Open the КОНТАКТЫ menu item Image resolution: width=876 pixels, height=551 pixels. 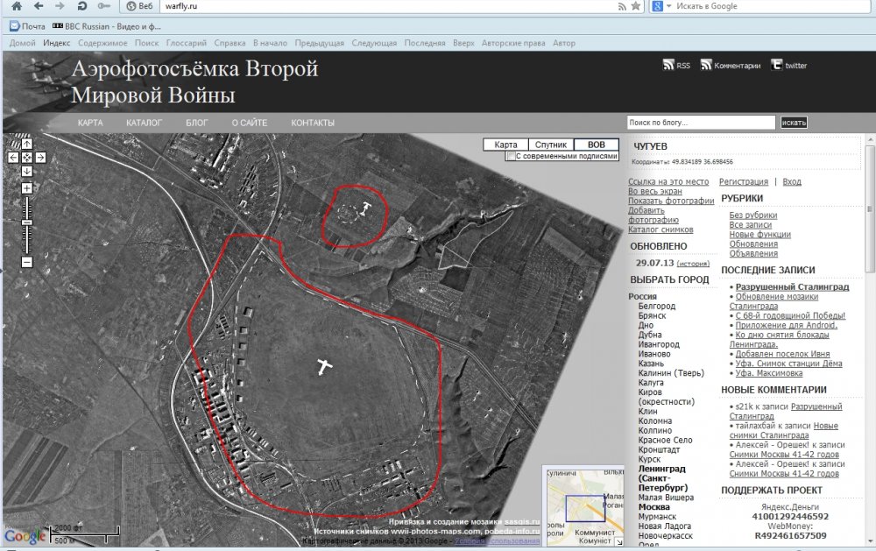point(313,123)
